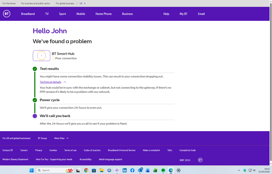Open the blue M app in the taskbar
Image resolution: width=272 pixels, height=174 pixels.
pos(109,170)
